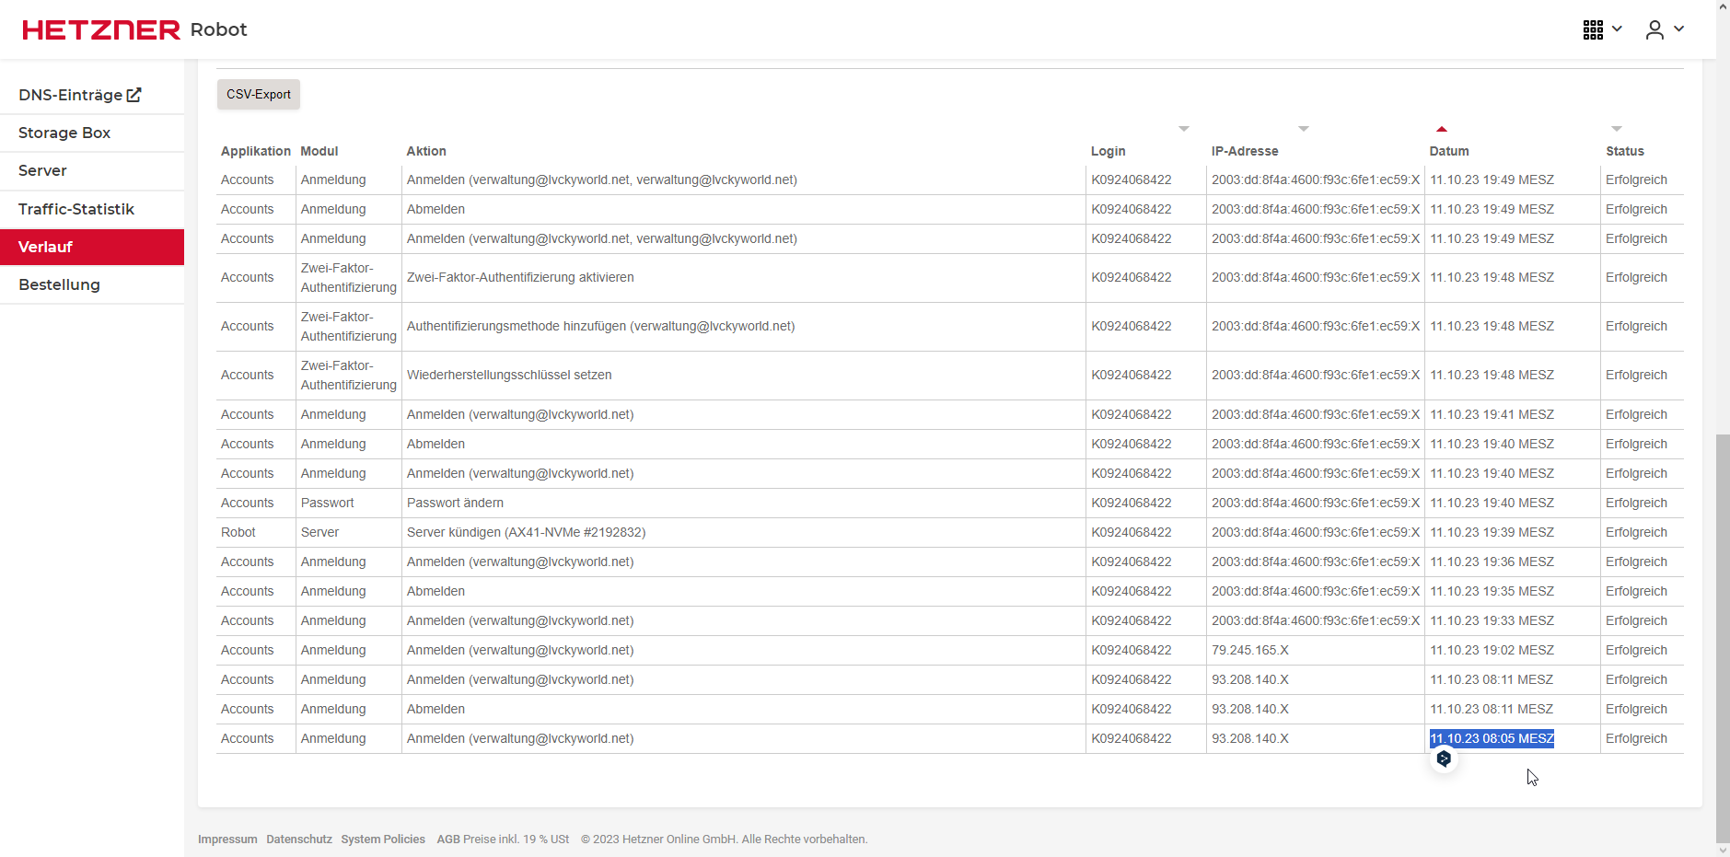Screen dimensions: 1730x857
Task: Click the CSV-Export button
Action: (x=259, y=94)
